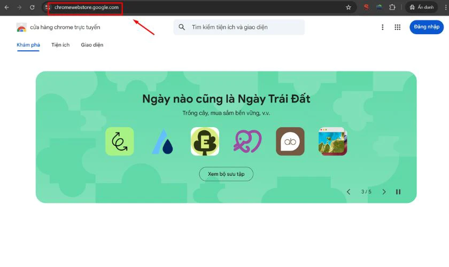Image resolution: width=449 pixels, height=267 pixels.
Task: Open the Google apps grid
Action: click(398, 27)
